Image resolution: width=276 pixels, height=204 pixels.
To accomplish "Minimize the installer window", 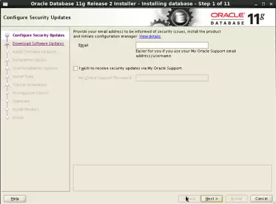I will (256, 4).
